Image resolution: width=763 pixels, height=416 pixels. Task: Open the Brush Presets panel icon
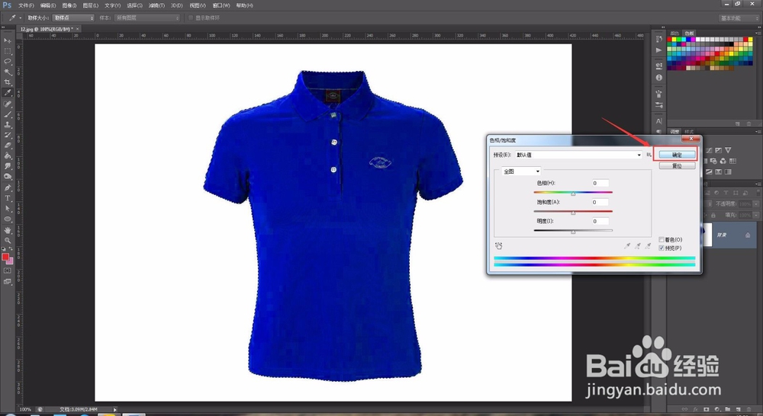pos(659,104)
